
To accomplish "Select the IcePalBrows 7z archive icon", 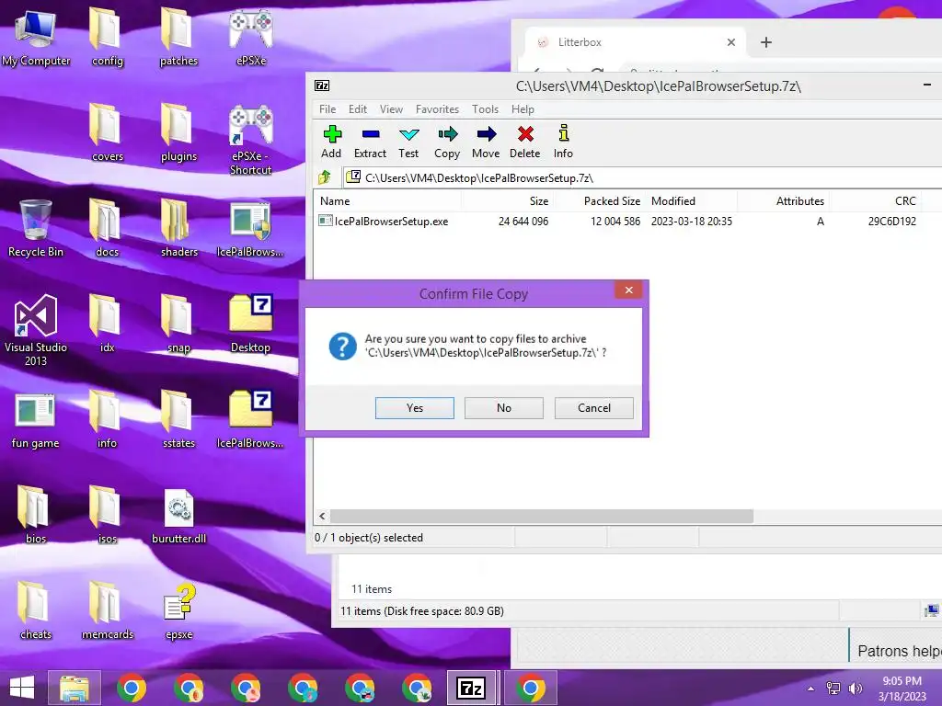I will 250,420.
